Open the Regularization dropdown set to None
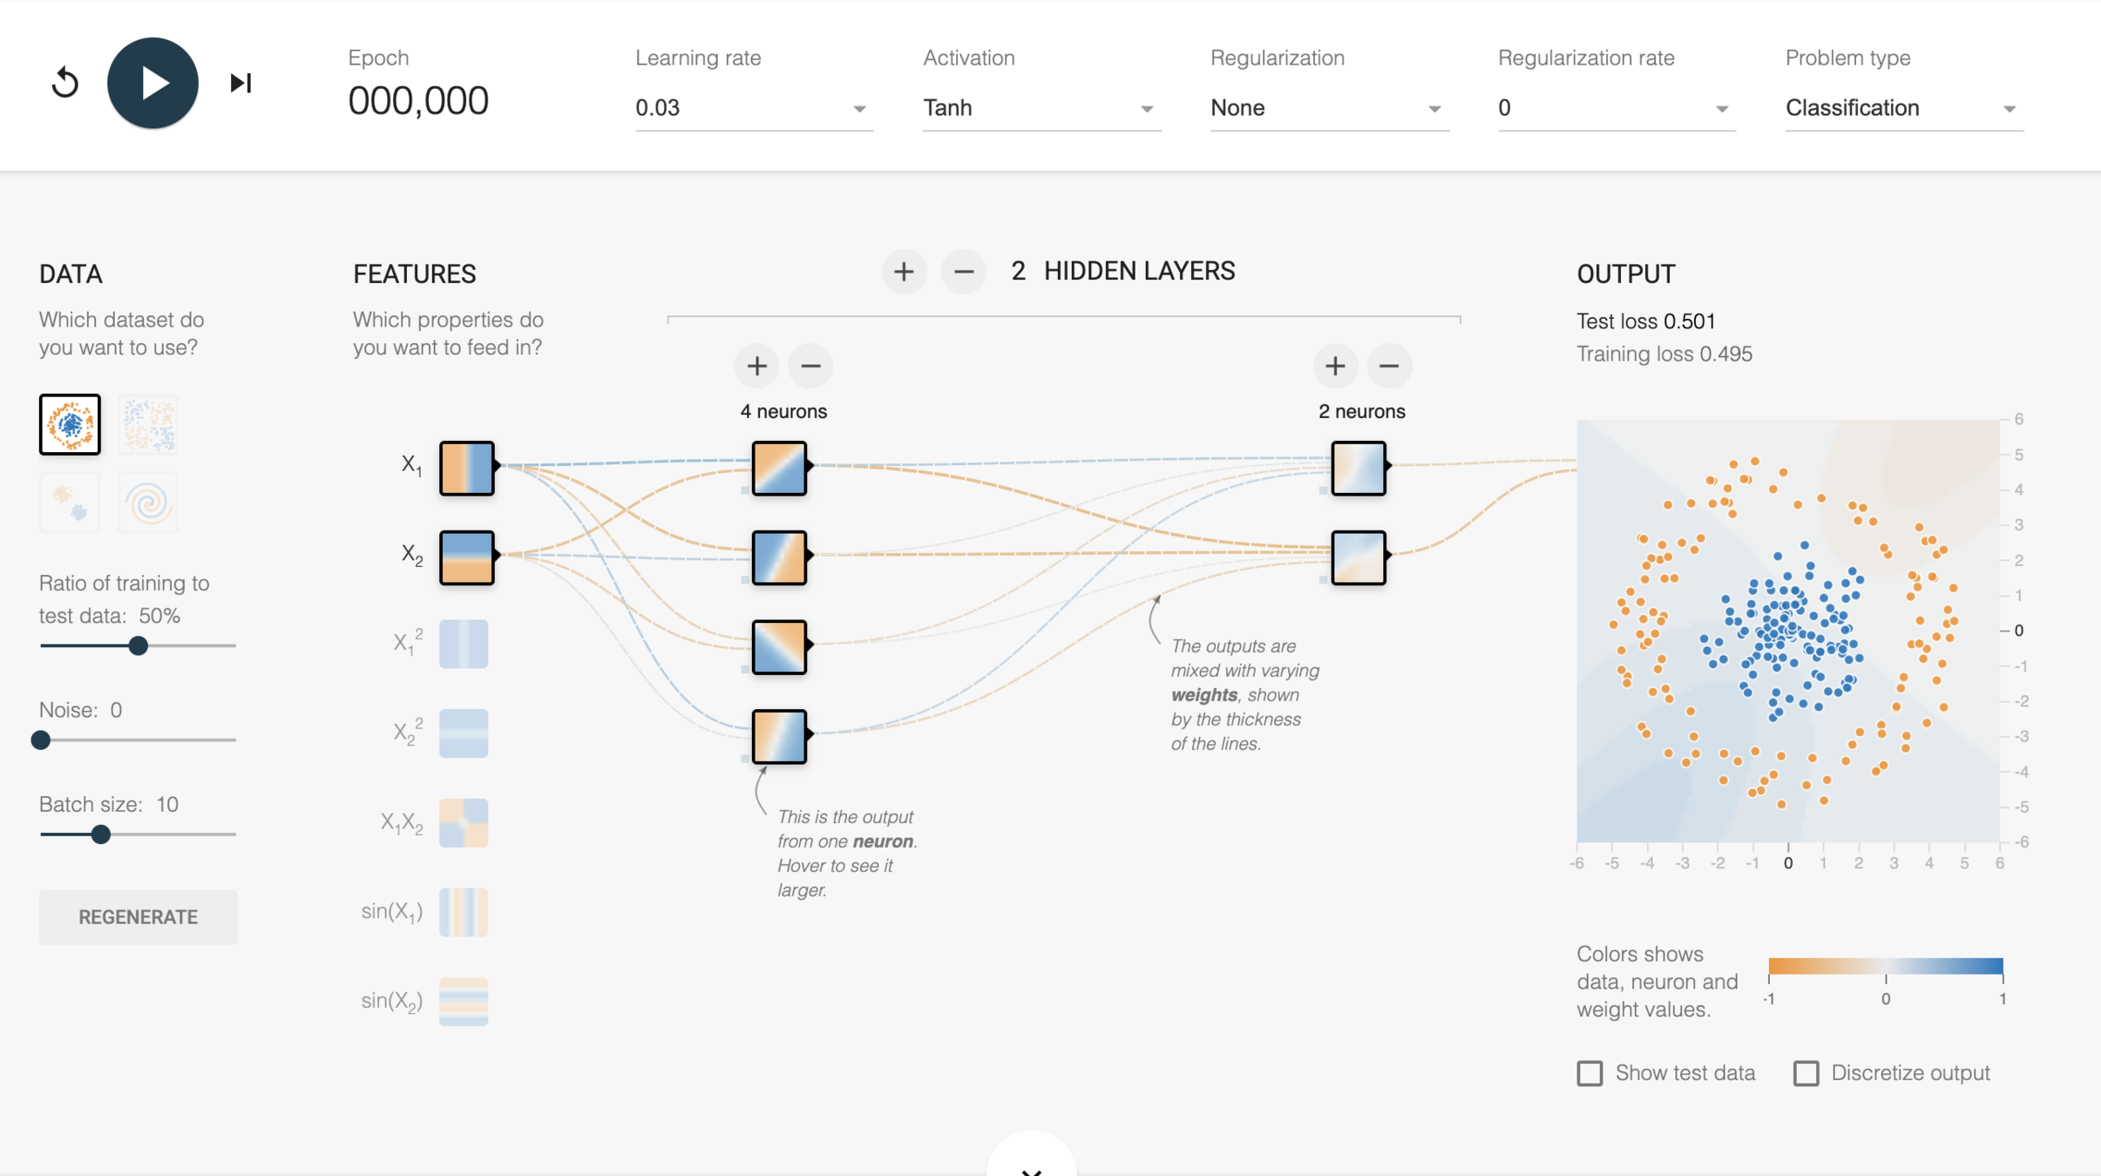The height and width of the screenshot is (1176, 2101). click(1328, 108)
